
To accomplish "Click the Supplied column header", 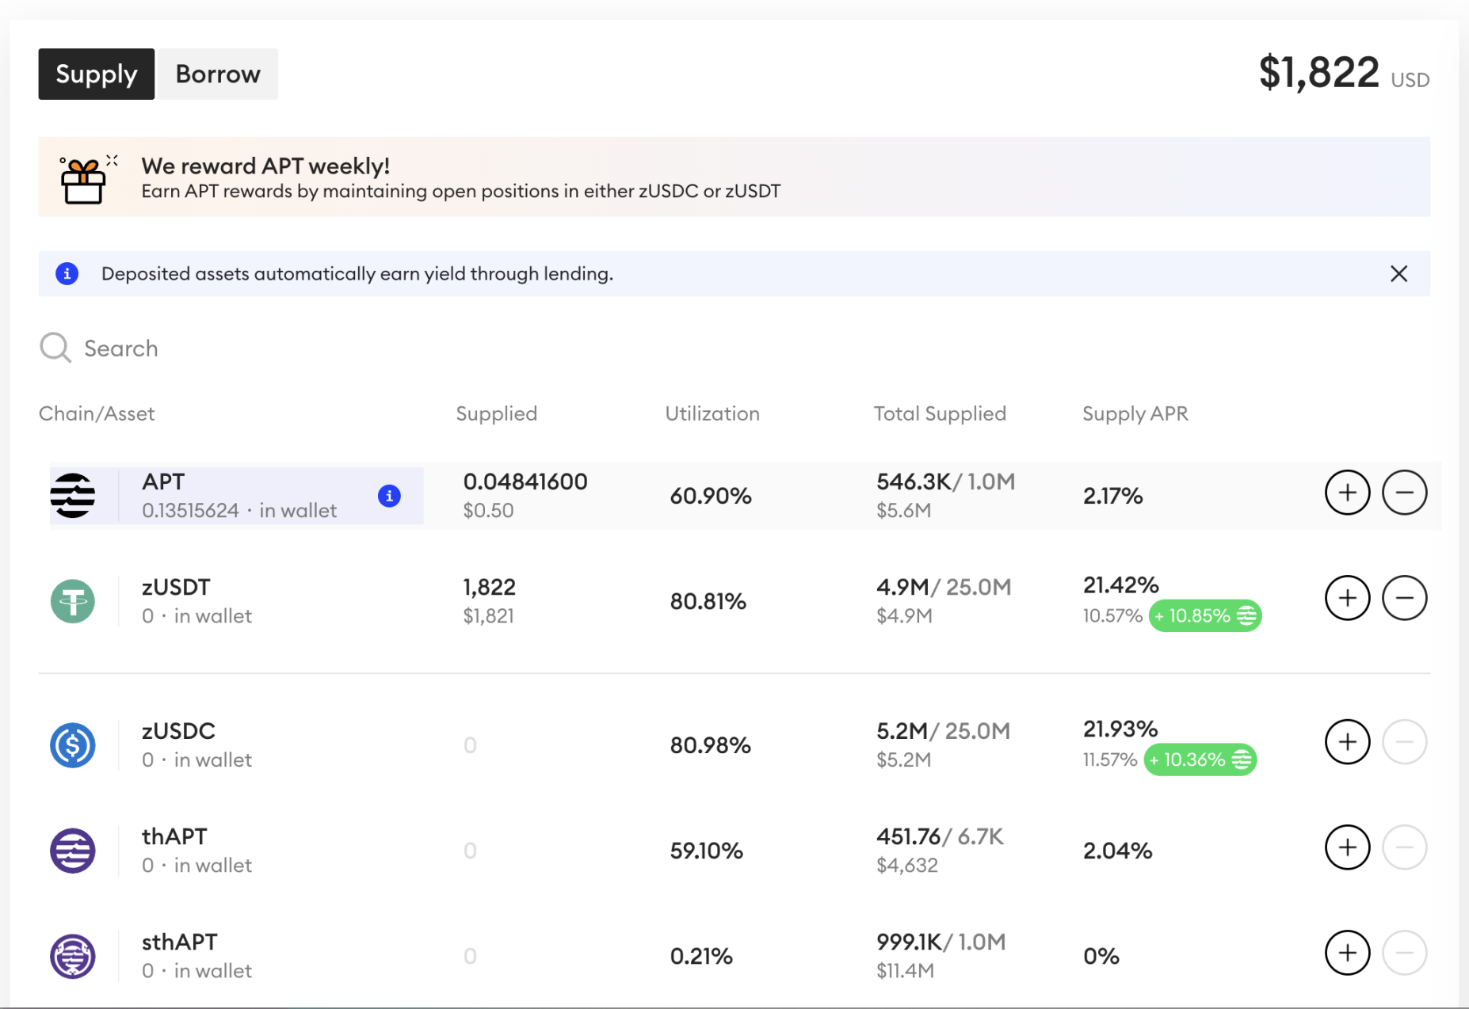I will point(497,413).
